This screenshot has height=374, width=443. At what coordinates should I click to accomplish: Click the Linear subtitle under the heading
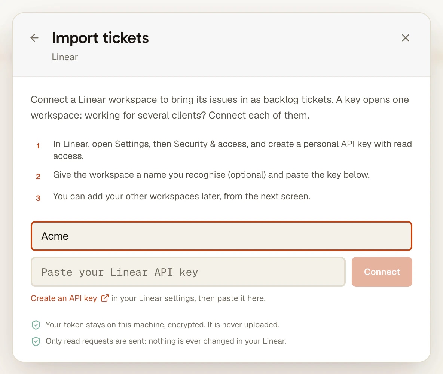[x=65, y=57]
